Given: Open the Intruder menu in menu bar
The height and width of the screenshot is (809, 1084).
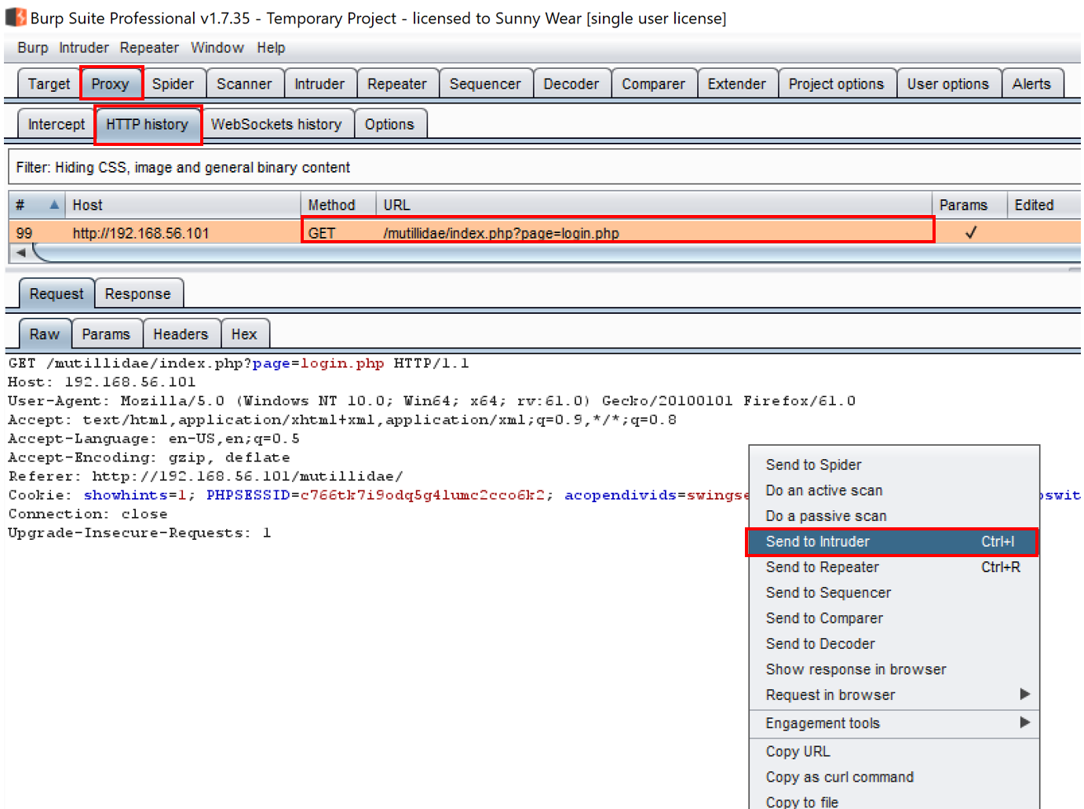Looking at the screenshot, I should point(83,48).
